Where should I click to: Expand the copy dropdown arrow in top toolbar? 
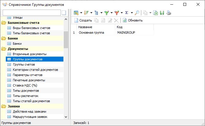click(x=150, y=13)
